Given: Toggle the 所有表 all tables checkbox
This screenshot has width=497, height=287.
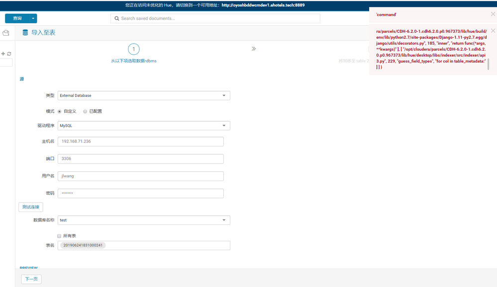Looking at the screenshot, I should 59,236.
